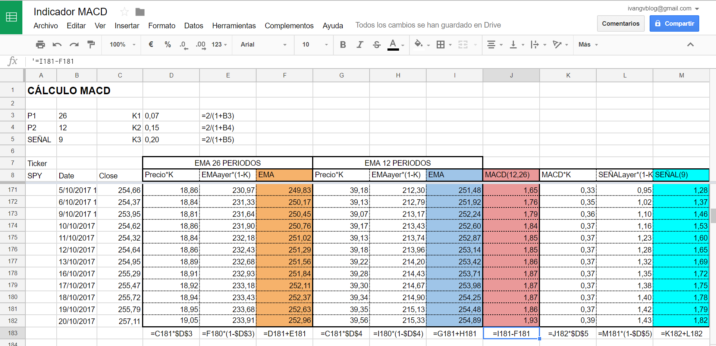This screenshot has width=716, height=346.
Task: Toggle italic formatting
Action: [359, 45]
